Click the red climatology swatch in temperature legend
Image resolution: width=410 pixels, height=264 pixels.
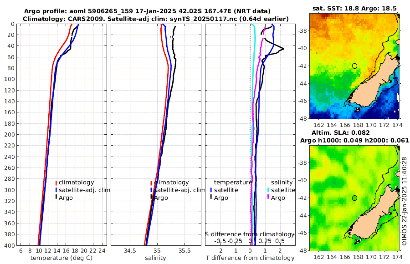pos(56,183)
